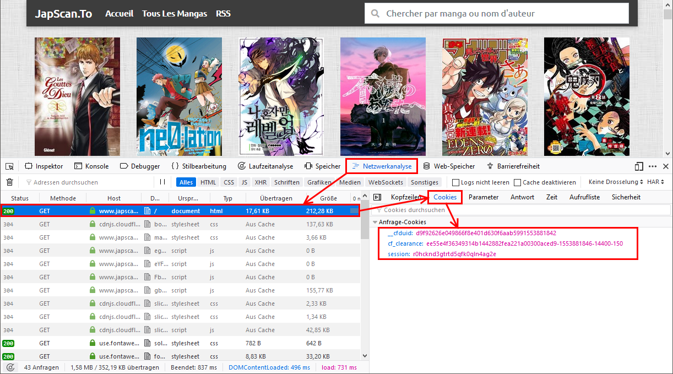
Task: Go to JapScan.To home logo
Action: click(x=63, y=14)
